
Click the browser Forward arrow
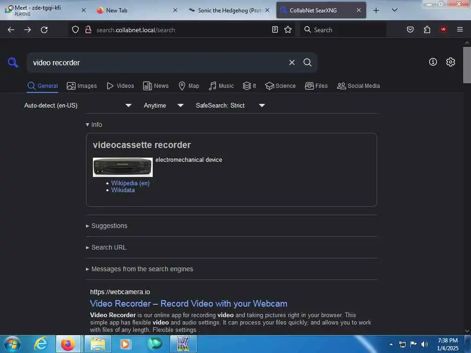pos(28,30)
